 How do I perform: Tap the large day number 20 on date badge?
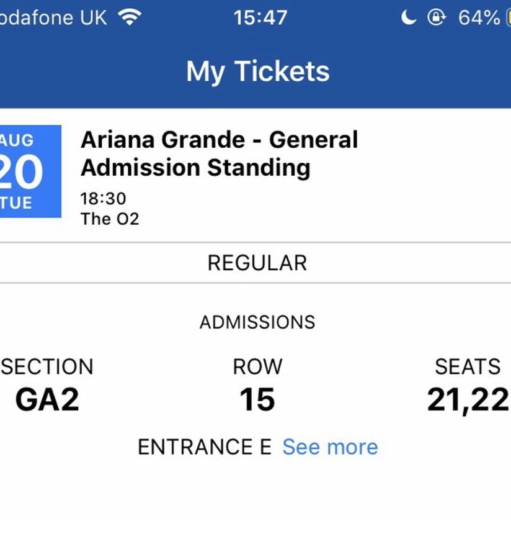click(x=22, y=172)
